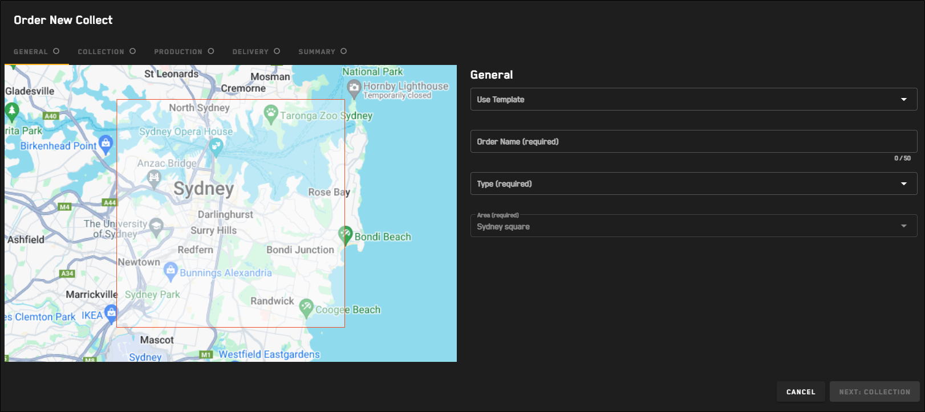Select the Summary step tab
This screenshot has height=412, width=925.
click(x=322, y=51)
